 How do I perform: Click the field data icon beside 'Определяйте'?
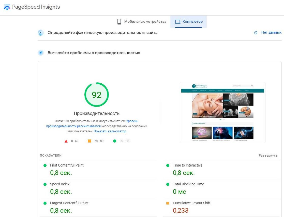pyautogui.click(x=41, y=33)
